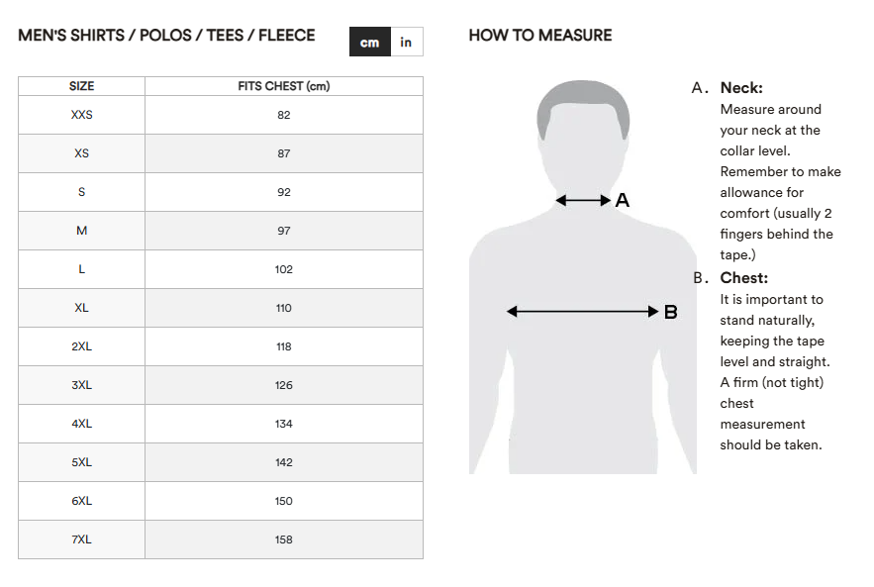Click the Chest heading in instructions

(743, 277)
